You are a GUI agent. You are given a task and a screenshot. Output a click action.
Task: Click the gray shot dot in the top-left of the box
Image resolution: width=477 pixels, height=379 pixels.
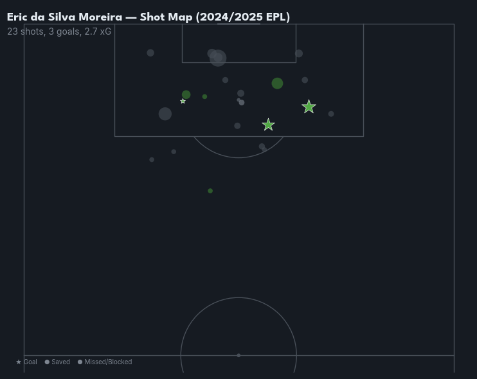click(150, 53)
